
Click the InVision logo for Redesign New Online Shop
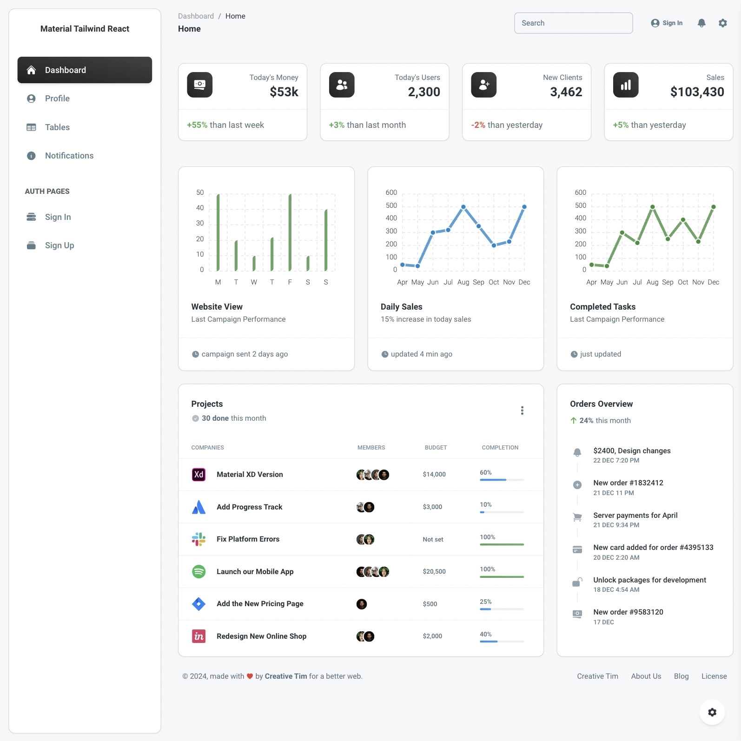point(199,636)
